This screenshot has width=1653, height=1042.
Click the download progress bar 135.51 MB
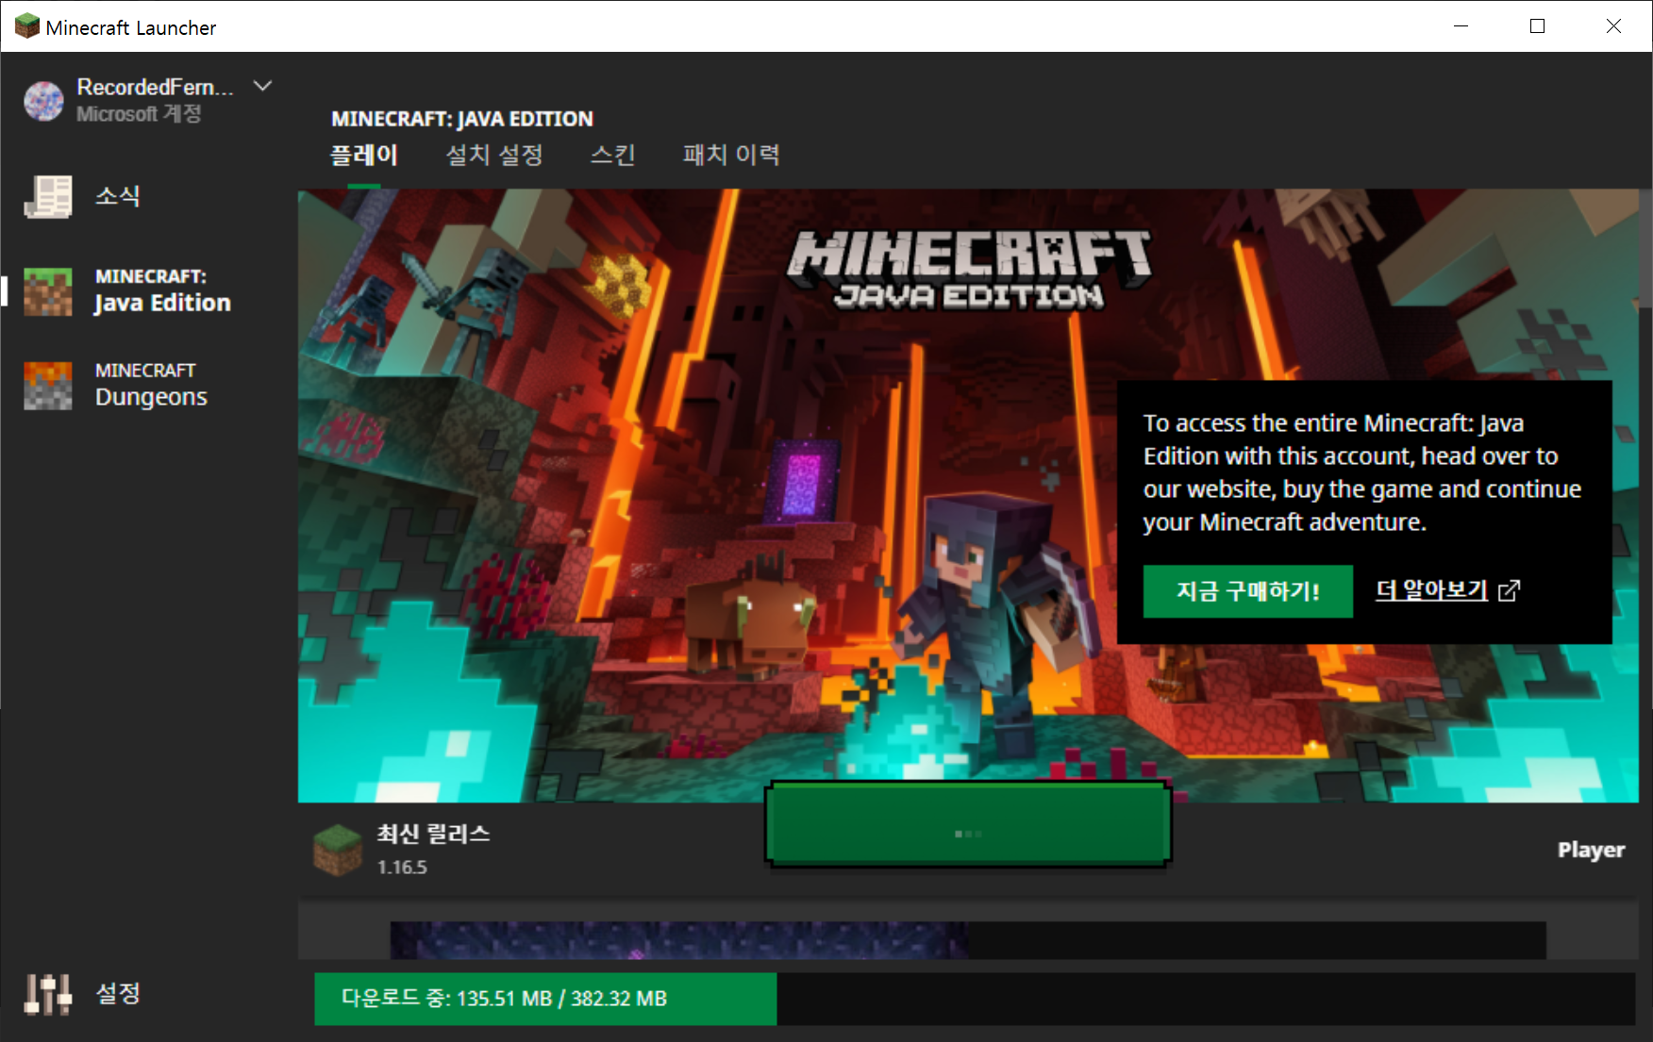[x=975, y=999]
